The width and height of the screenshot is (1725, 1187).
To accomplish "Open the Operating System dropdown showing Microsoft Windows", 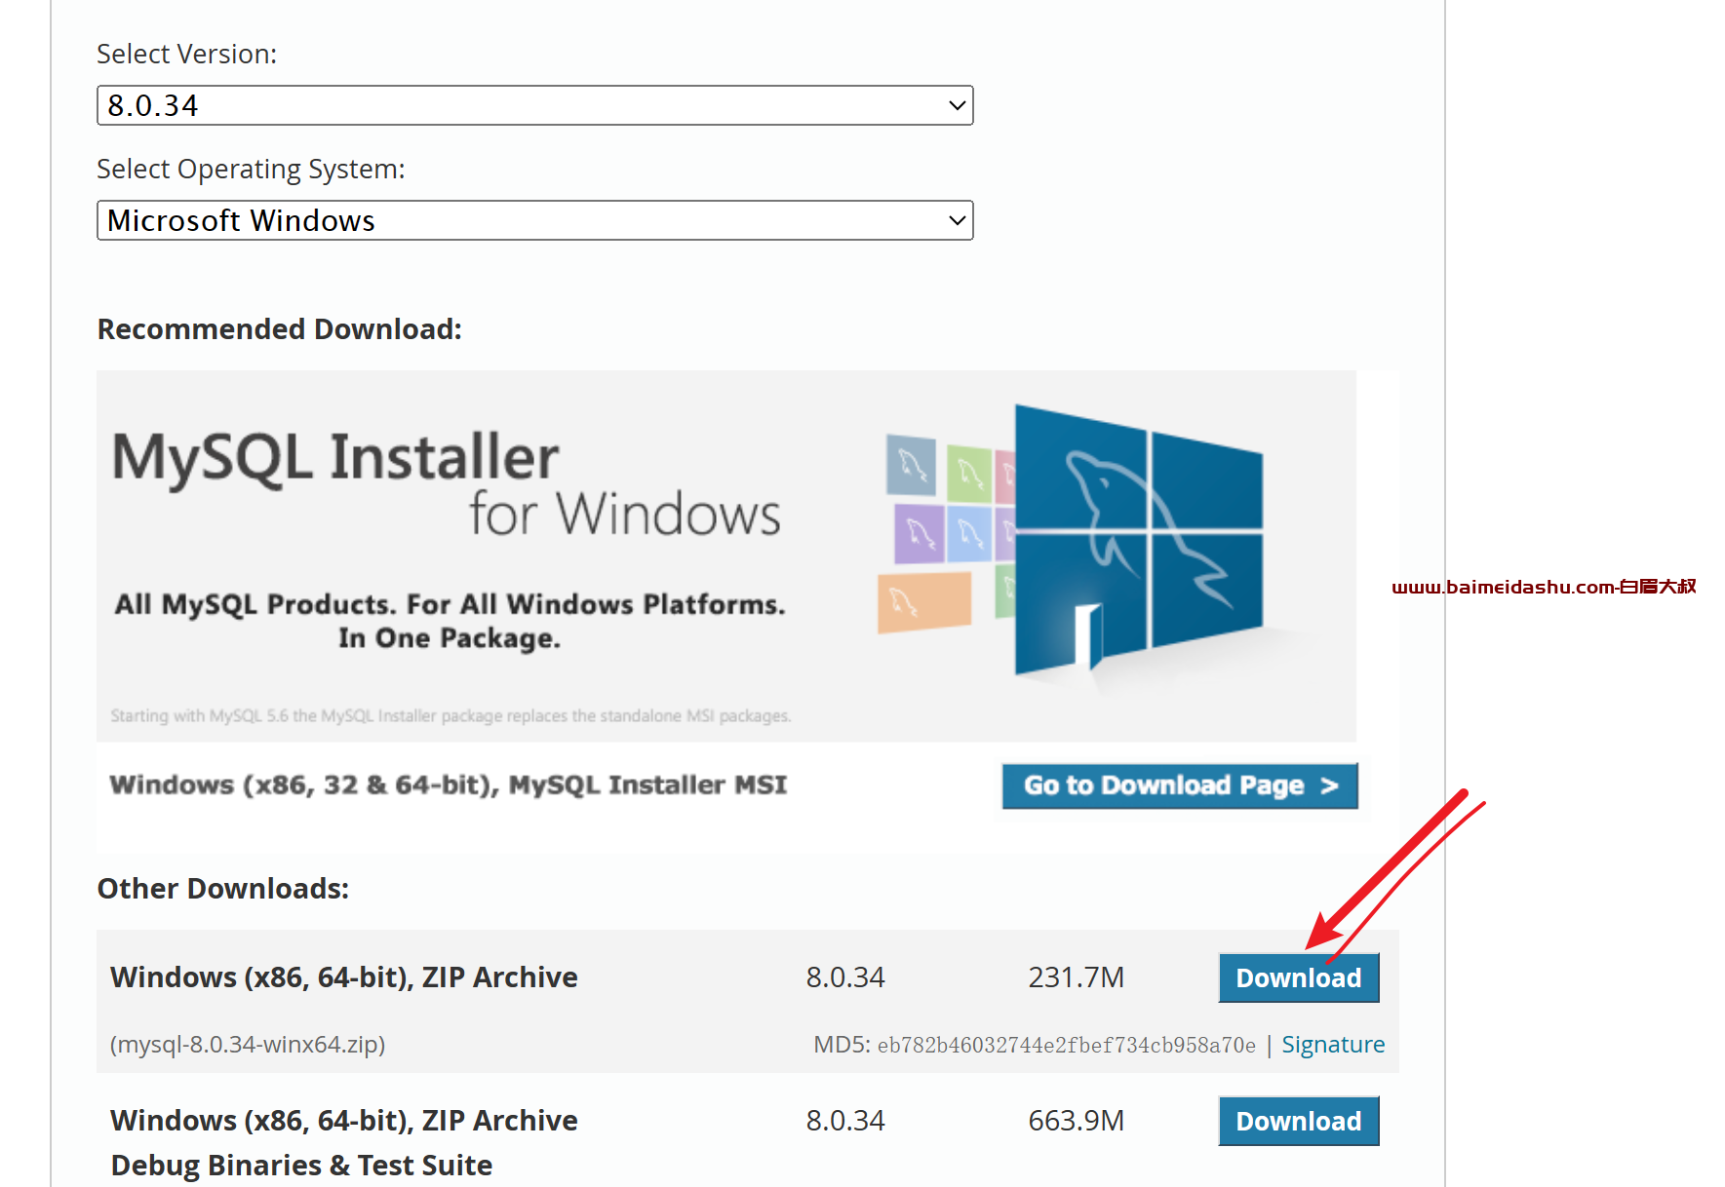I will (x=534, y=220).
